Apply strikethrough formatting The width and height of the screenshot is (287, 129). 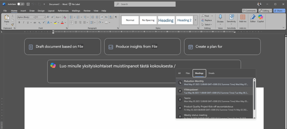tap(35, 23)
